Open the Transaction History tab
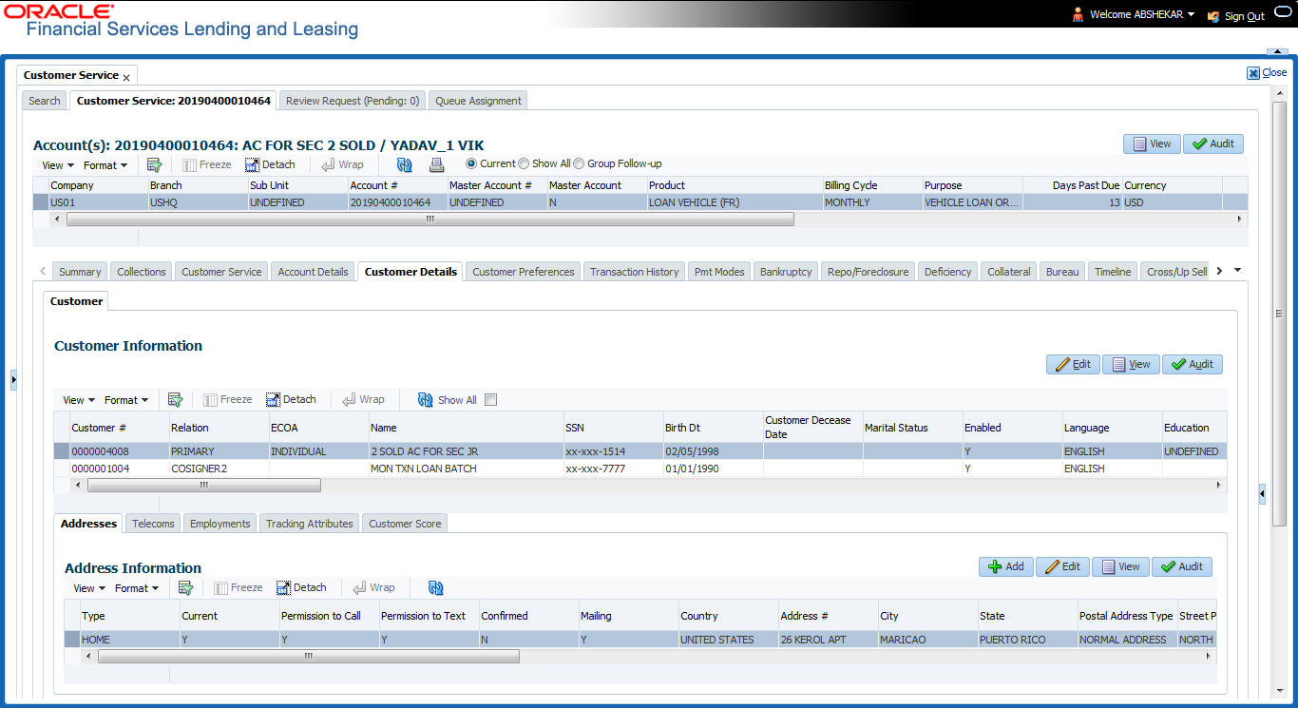Screen dimensions: 1298x708 635,272
